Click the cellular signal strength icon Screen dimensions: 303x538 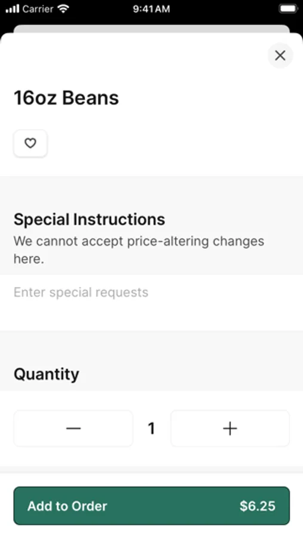point(13,8)
